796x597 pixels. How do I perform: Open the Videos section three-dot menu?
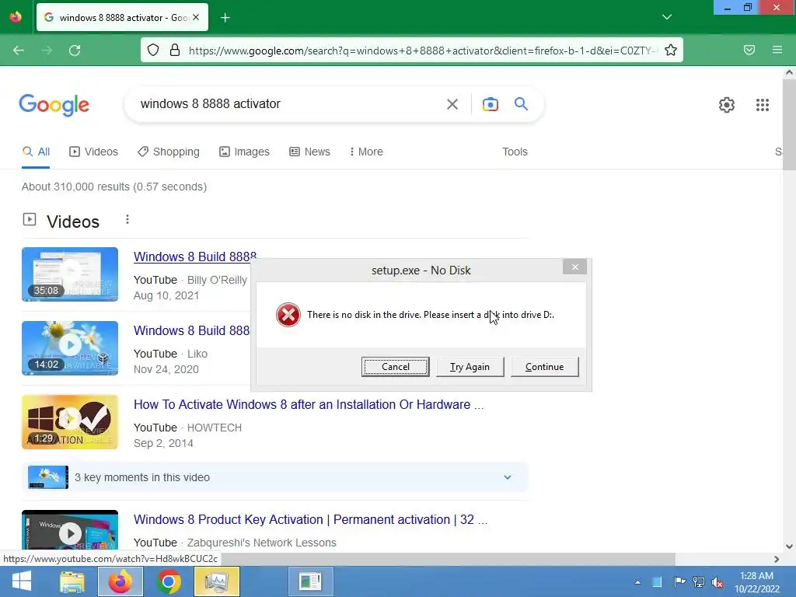tap(127, 219)
